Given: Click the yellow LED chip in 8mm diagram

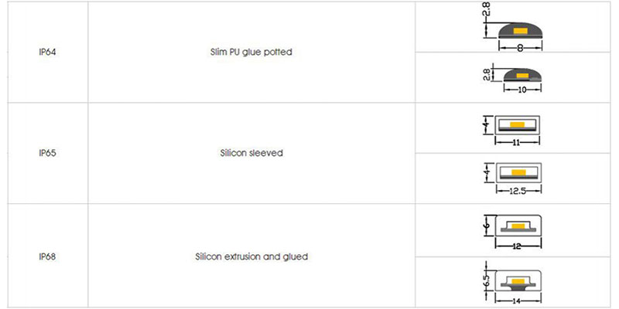Looking at the screenshot, I should click(x=521, y=31).
